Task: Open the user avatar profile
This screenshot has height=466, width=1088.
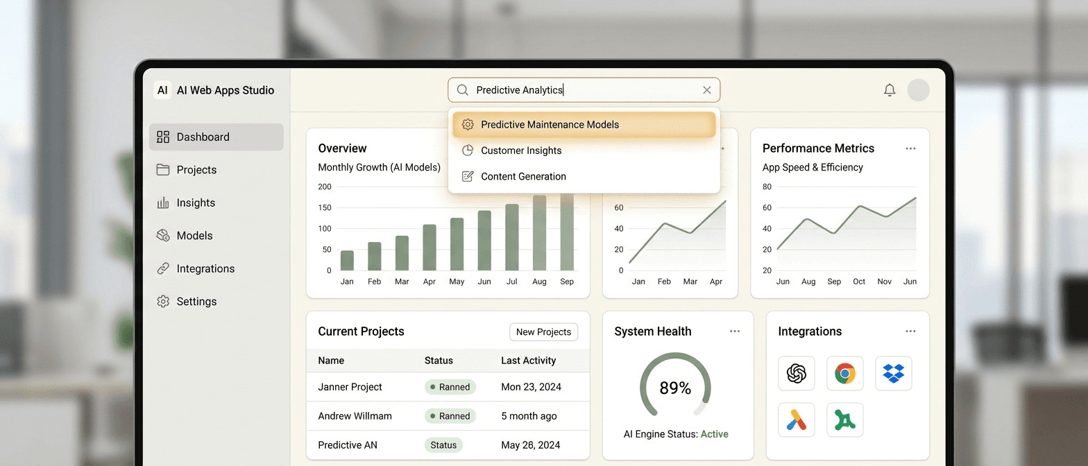Action: click(x=918, y=90)
